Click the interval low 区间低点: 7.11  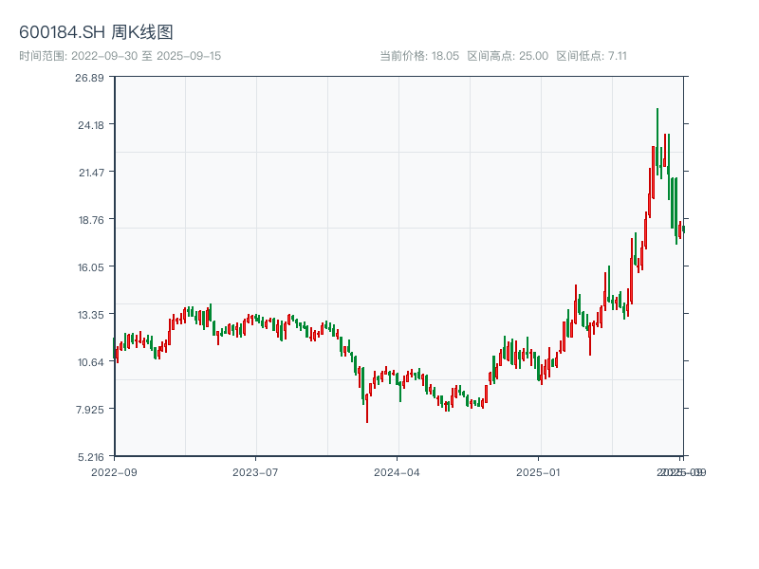pos(591,56)
